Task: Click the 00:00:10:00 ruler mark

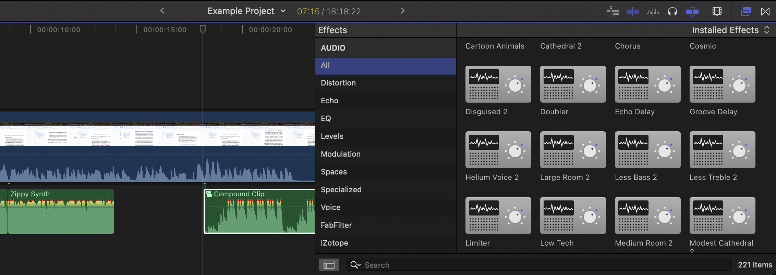Action: coord(59,30)
